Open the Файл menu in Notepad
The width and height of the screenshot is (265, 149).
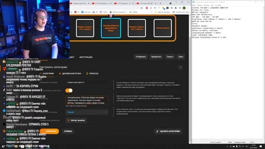pyautogui.click(x=194, y=5)
